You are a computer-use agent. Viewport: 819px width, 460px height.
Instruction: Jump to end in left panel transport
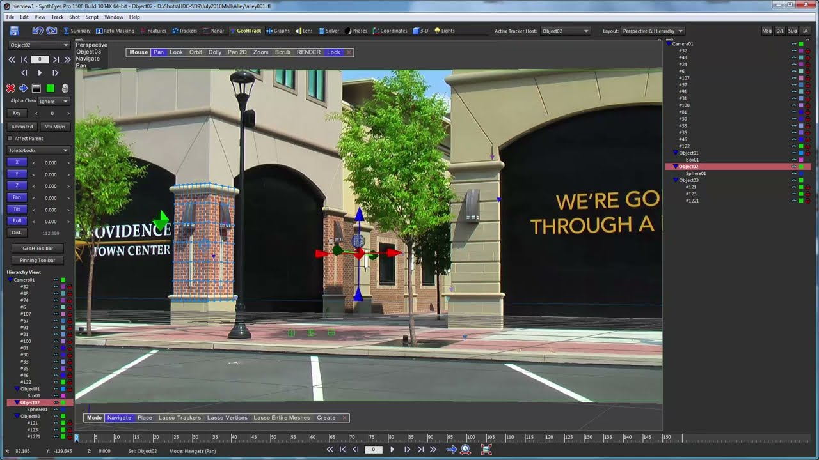(x=68, y=59)
